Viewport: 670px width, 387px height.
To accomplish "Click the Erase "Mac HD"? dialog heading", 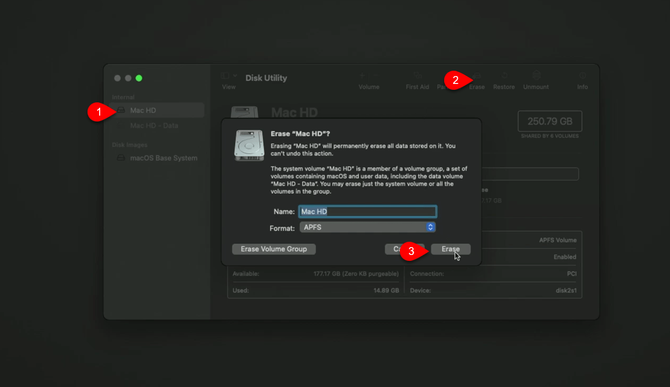I will tap(300, 134).
